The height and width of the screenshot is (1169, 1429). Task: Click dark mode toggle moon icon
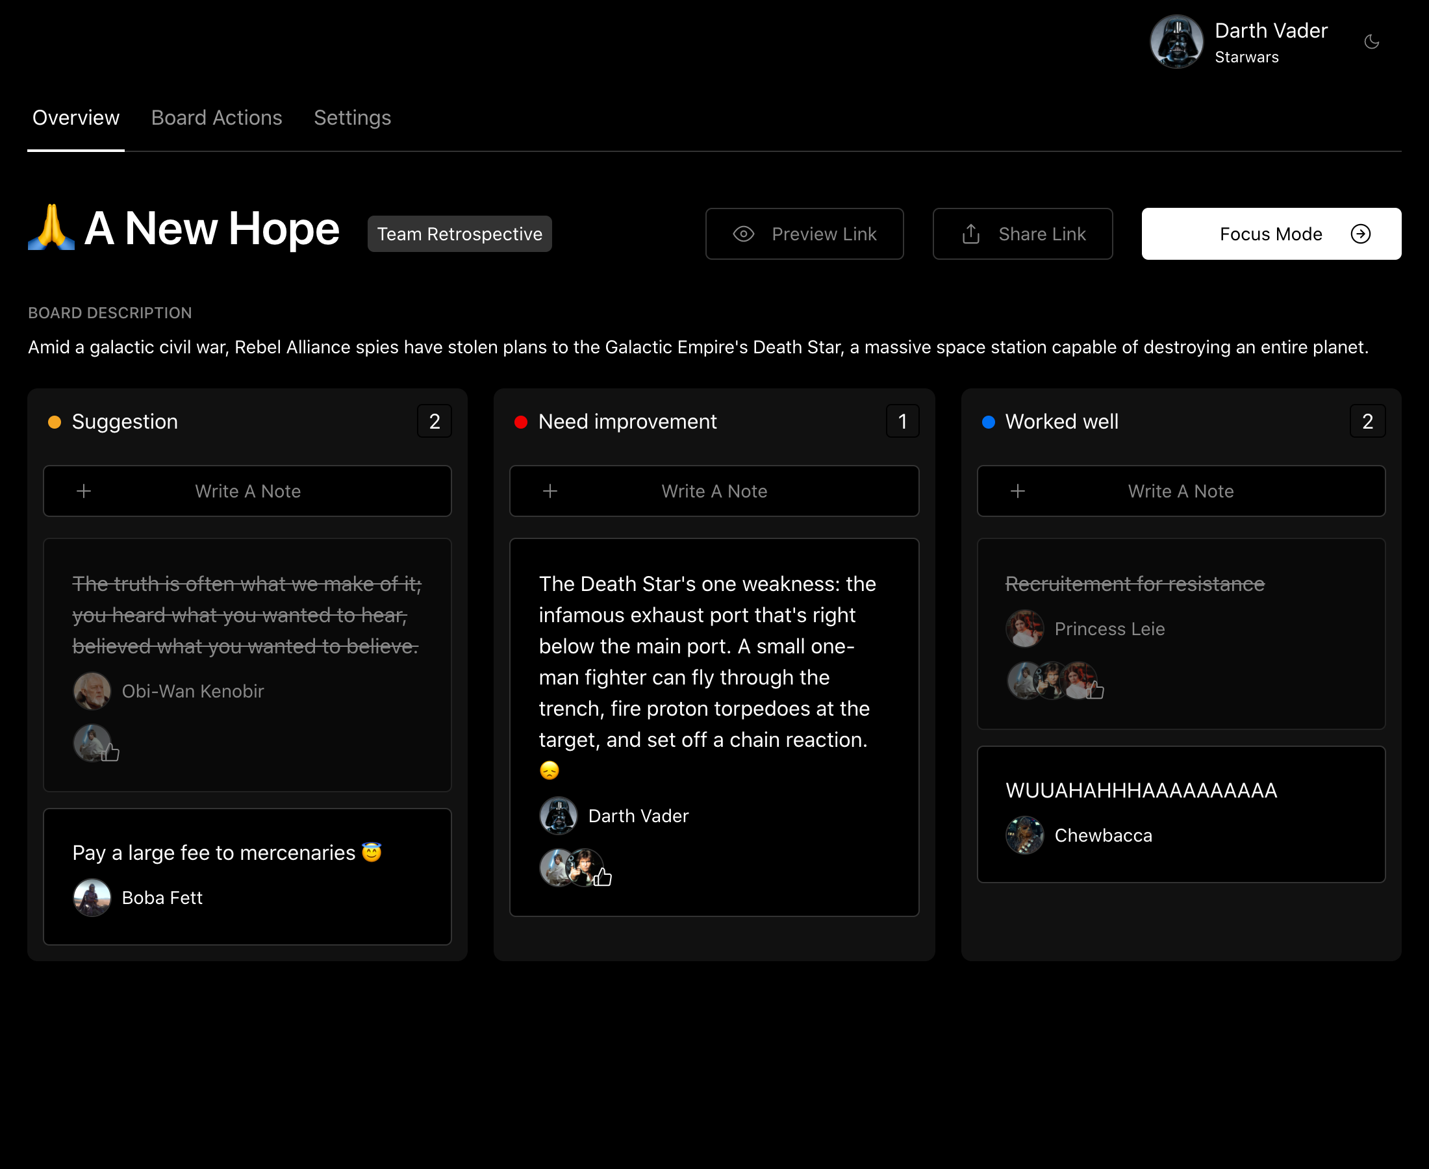pyautogui.click(x=1372, y=43)
